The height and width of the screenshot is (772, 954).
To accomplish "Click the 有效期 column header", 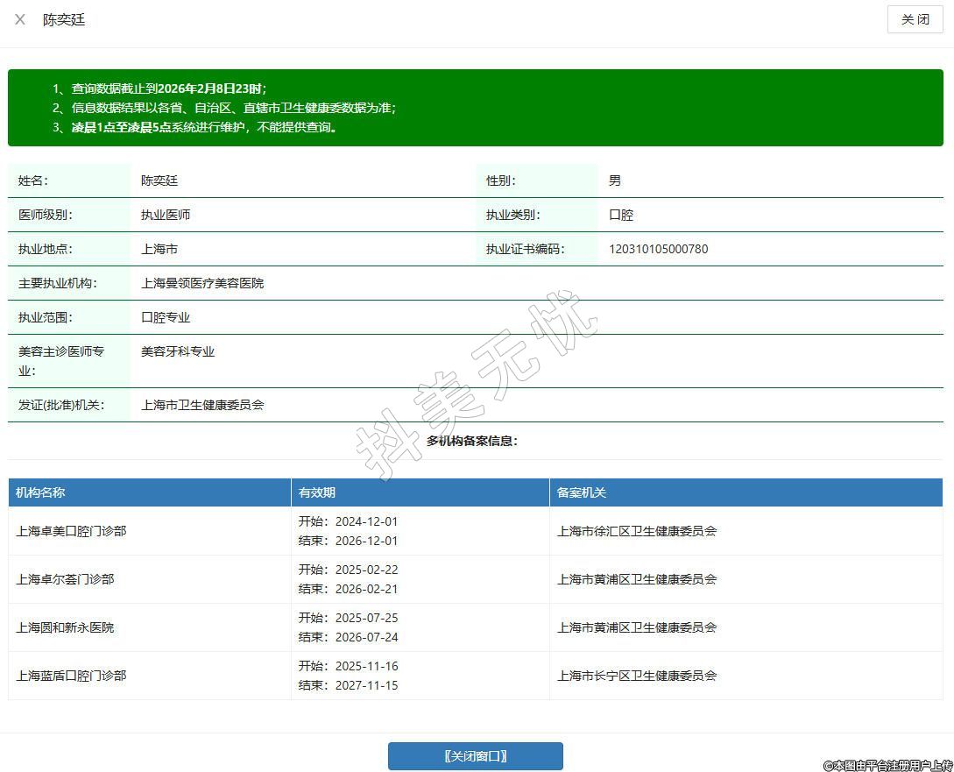I will tap(317, 492).
